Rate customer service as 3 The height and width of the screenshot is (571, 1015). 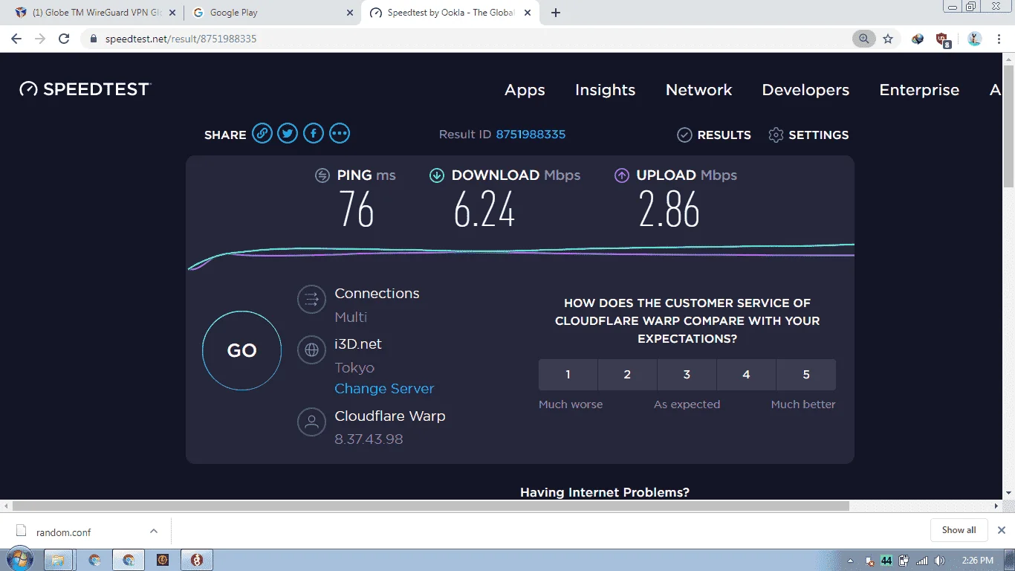tap(687, 375)
